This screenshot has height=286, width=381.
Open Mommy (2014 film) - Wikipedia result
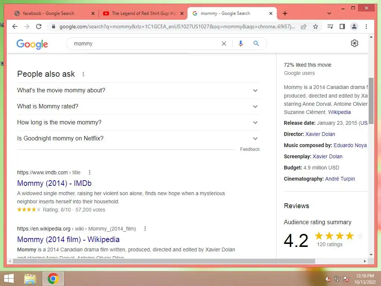(x=68, y=239)
